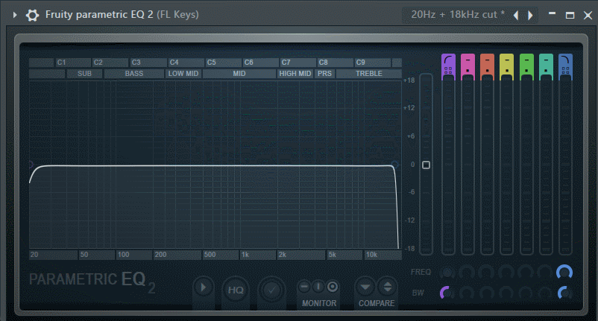Screen dimensions: 598x321
Task: Click the band 7 token at graph right edge
Action: click(x=394, y=165)
